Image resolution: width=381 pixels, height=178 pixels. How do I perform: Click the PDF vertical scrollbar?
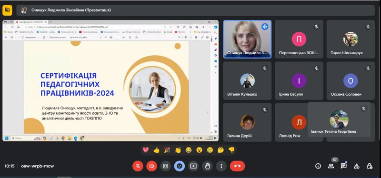(211, 85)
